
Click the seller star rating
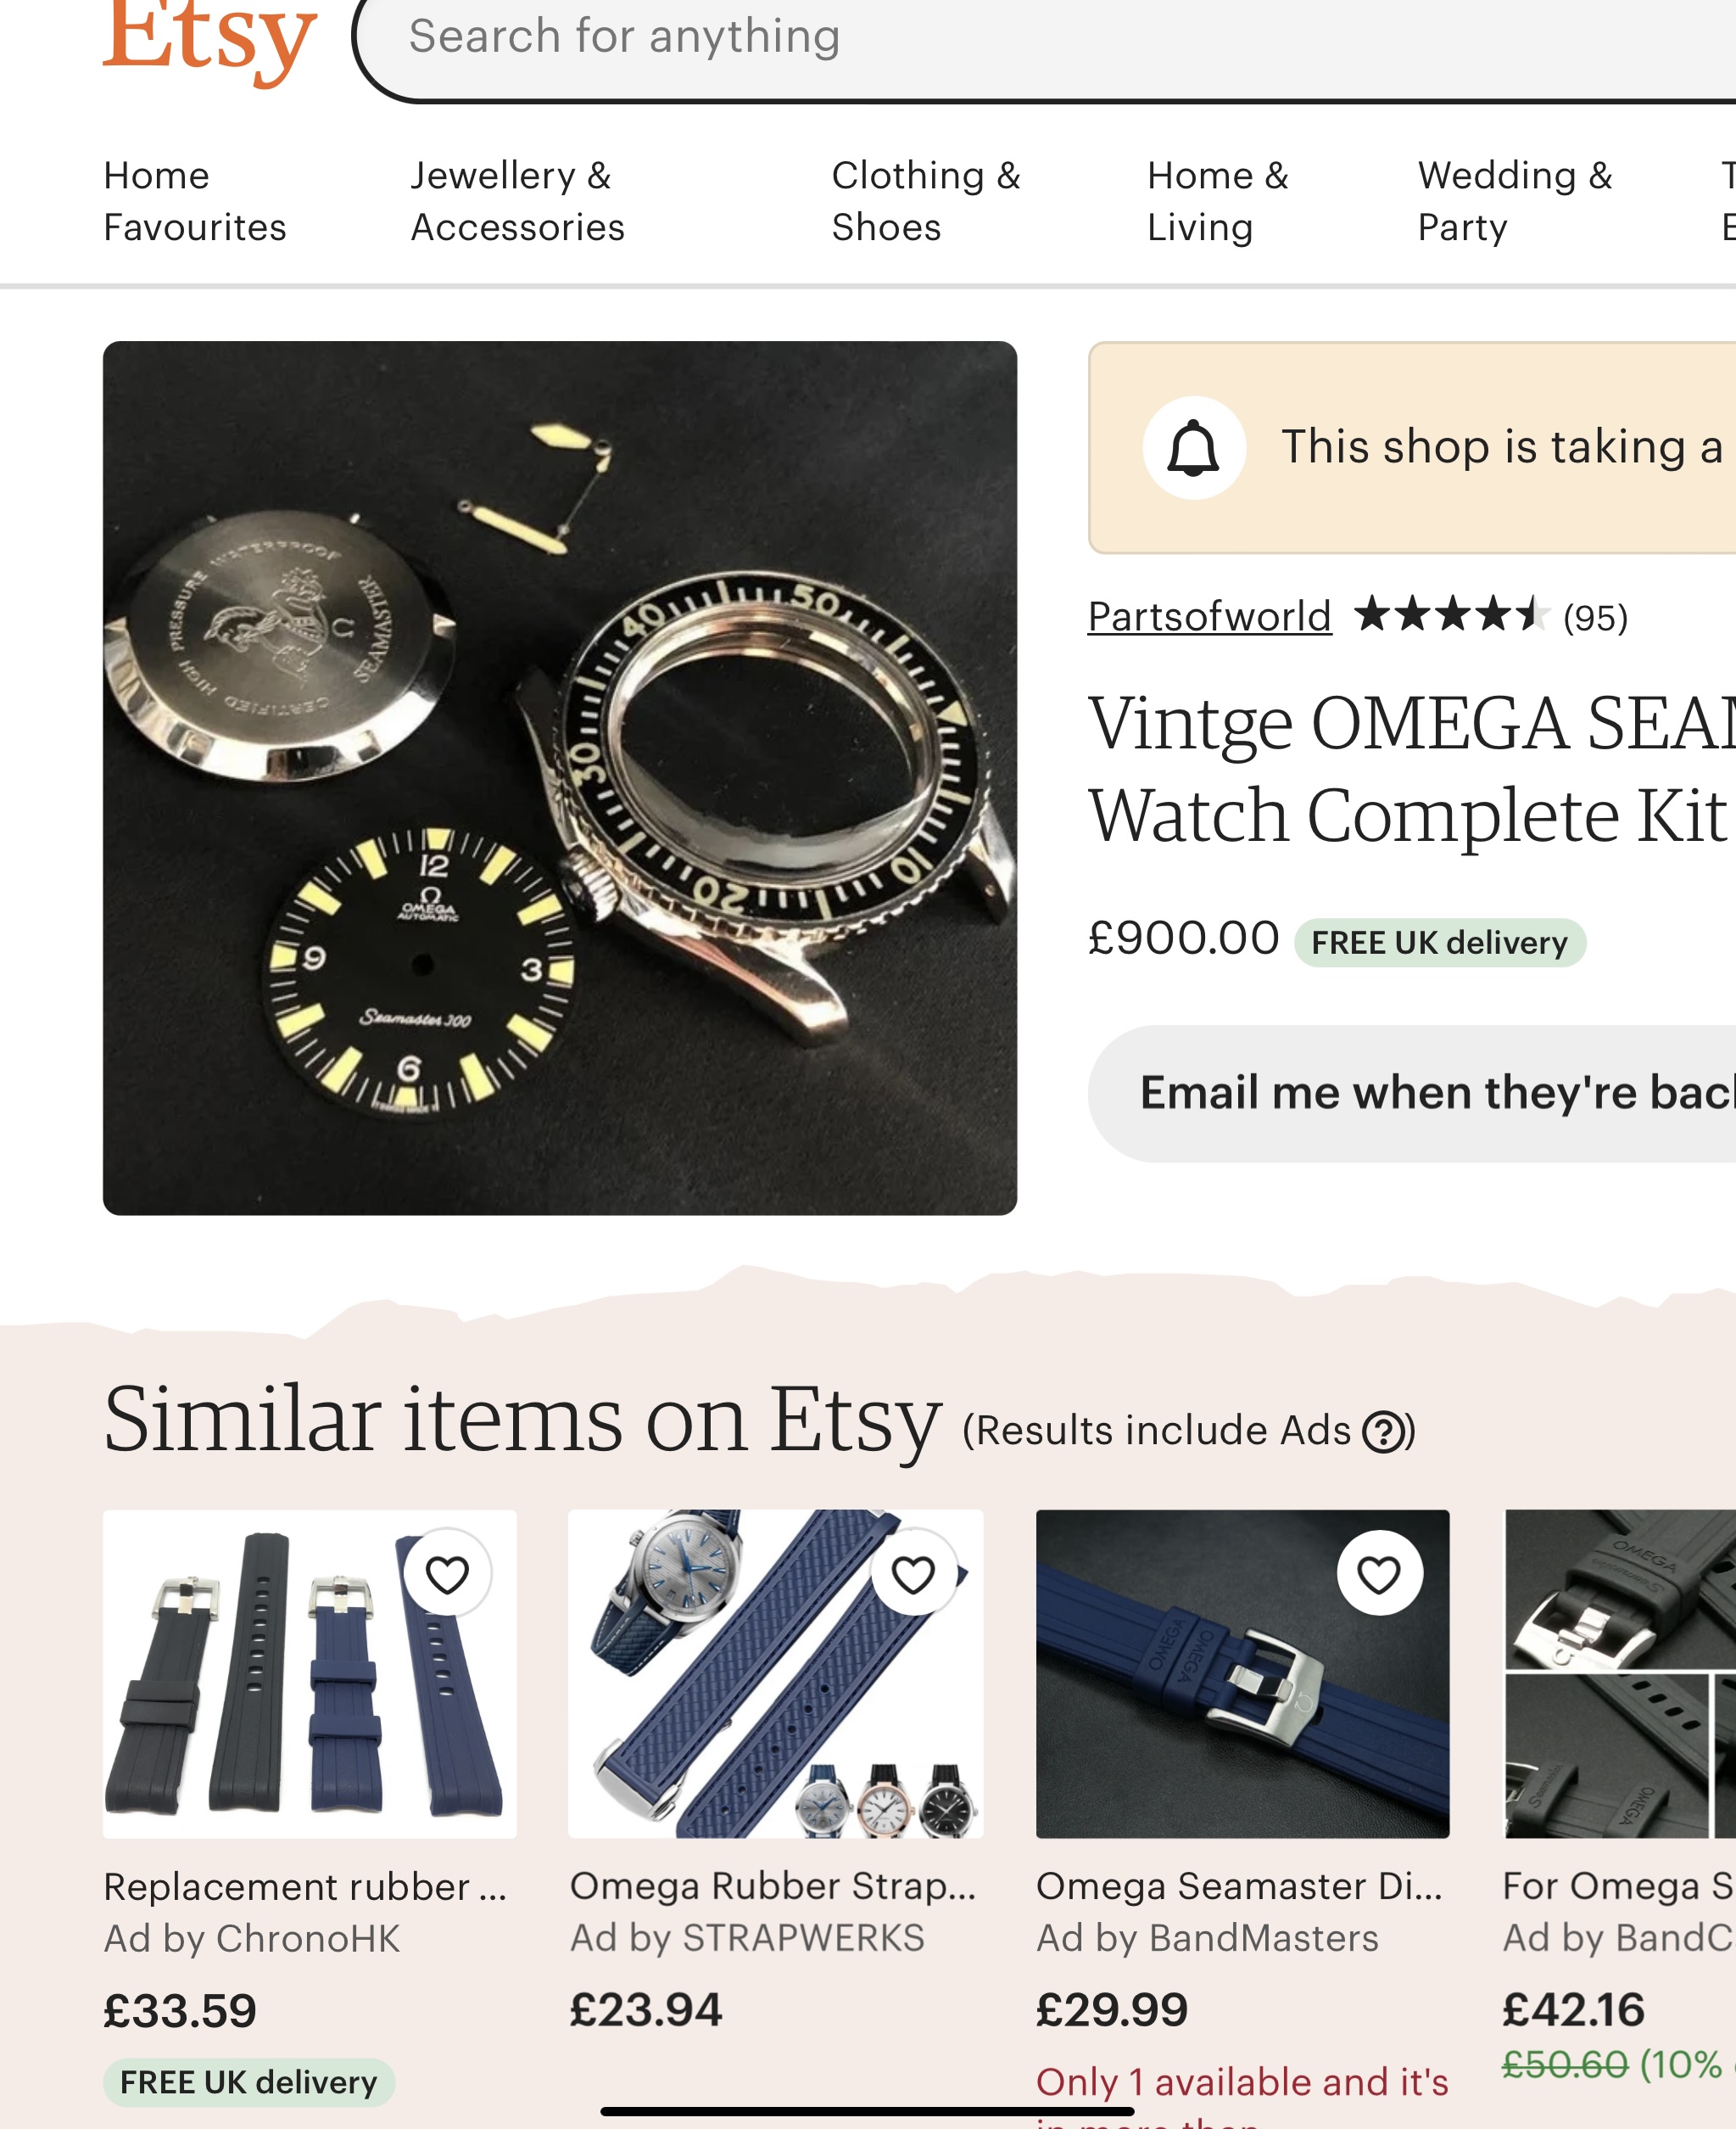1451,615
